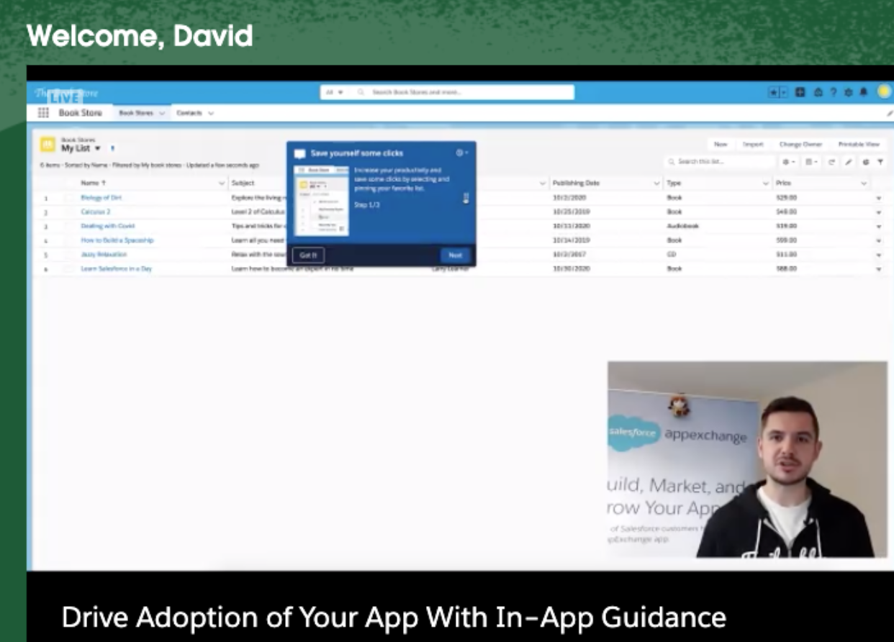Dismiss the prompt with Got It
Viewport: 894px width, 642px height.
308,255
